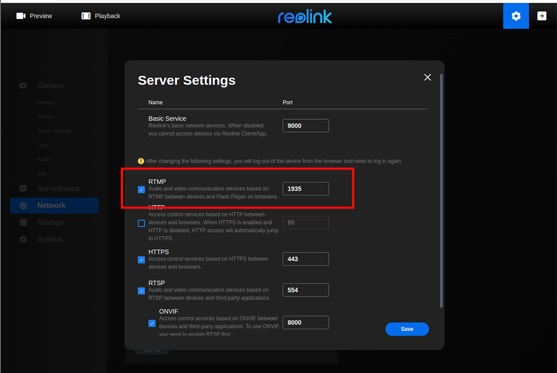
Task: Disable the RTMP checkbox
Action: (x=141, y=189)
